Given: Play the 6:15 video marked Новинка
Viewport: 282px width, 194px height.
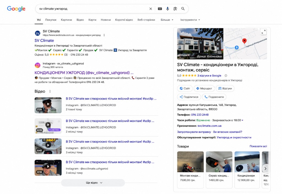Looking at the screenshot, I should point(48,126).
